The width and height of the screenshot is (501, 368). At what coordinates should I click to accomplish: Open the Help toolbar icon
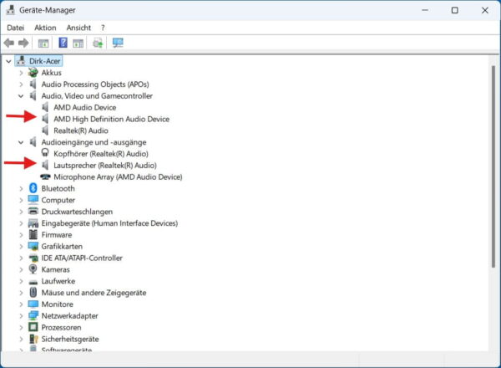63,43
